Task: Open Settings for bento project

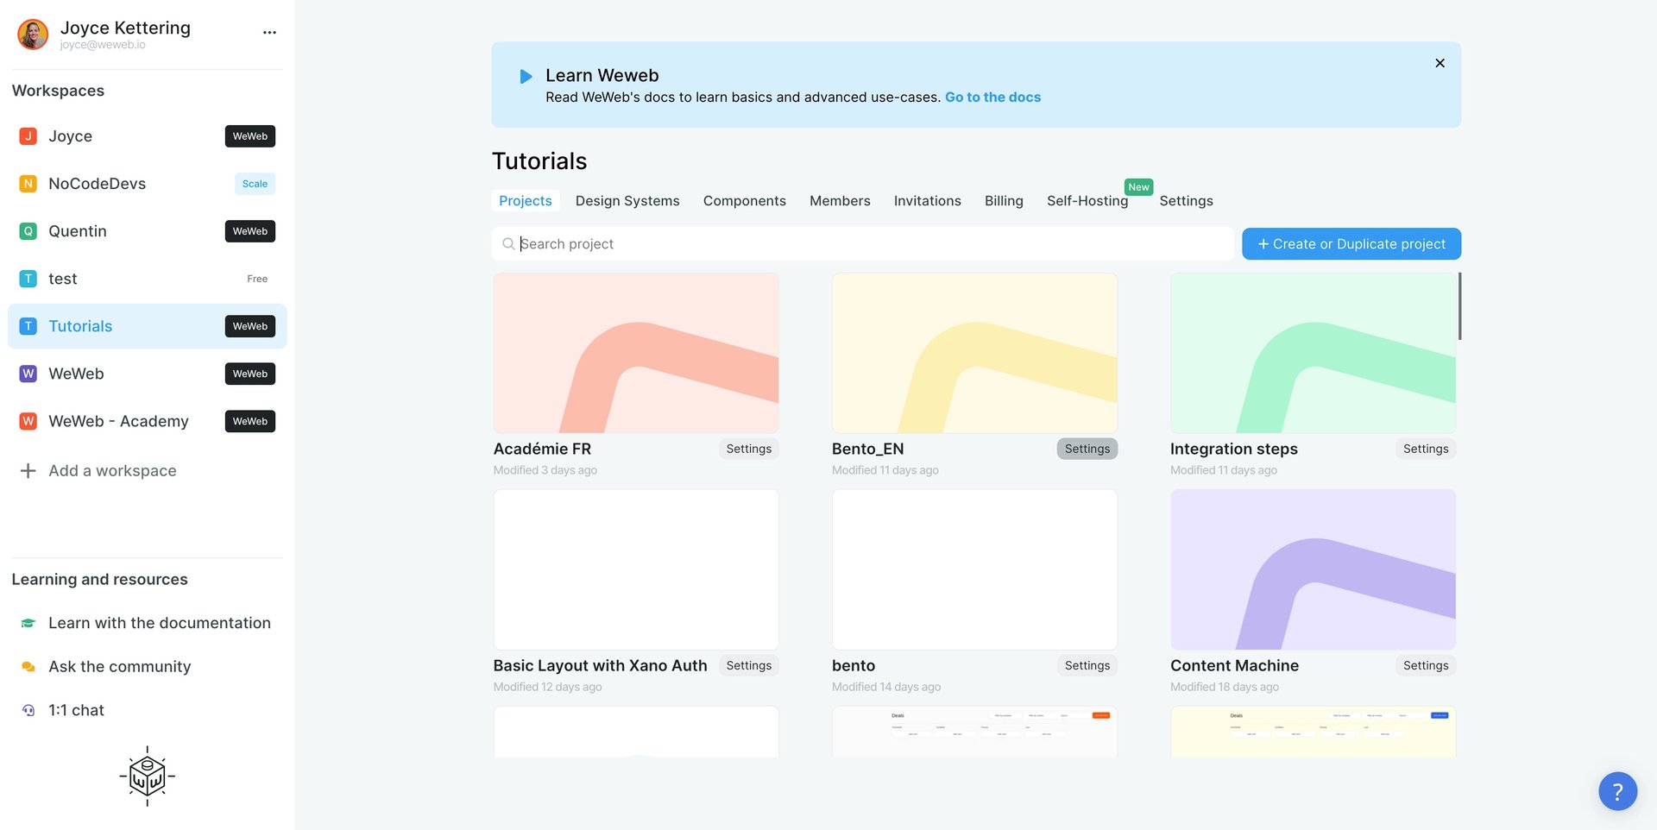Action: (1087, 665)
